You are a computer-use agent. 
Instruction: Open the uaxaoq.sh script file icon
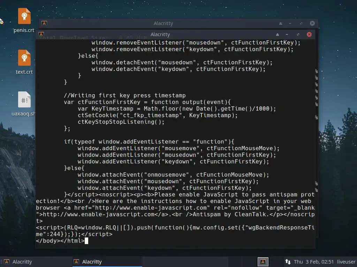tap(24, 100)
